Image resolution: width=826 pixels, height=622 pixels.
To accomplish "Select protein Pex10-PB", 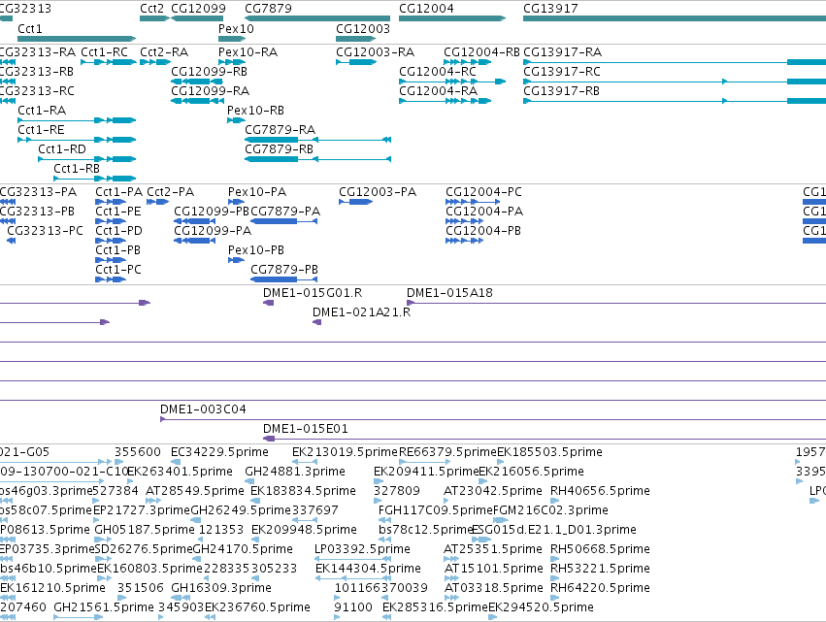I will 236,260.
